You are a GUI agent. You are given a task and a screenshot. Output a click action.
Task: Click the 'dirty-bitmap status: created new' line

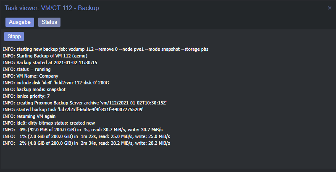coord(49,123)
